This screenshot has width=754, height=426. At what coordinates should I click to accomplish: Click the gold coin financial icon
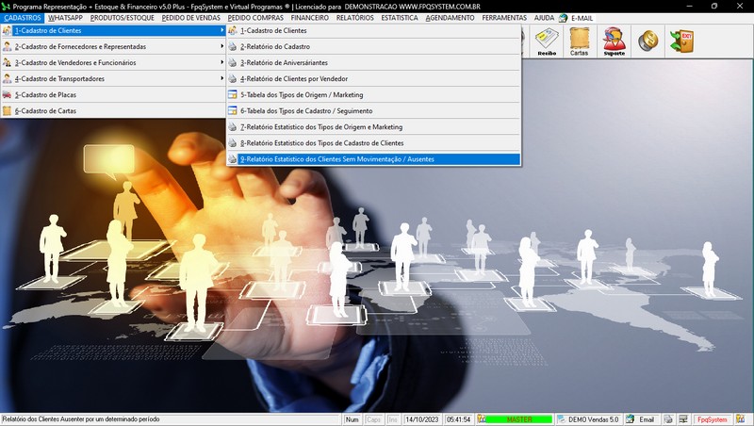click(x=647, y=41)
